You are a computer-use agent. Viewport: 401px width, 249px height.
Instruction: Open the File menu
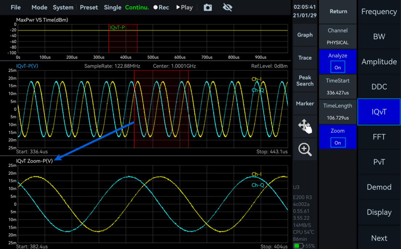tap(16, 7)
